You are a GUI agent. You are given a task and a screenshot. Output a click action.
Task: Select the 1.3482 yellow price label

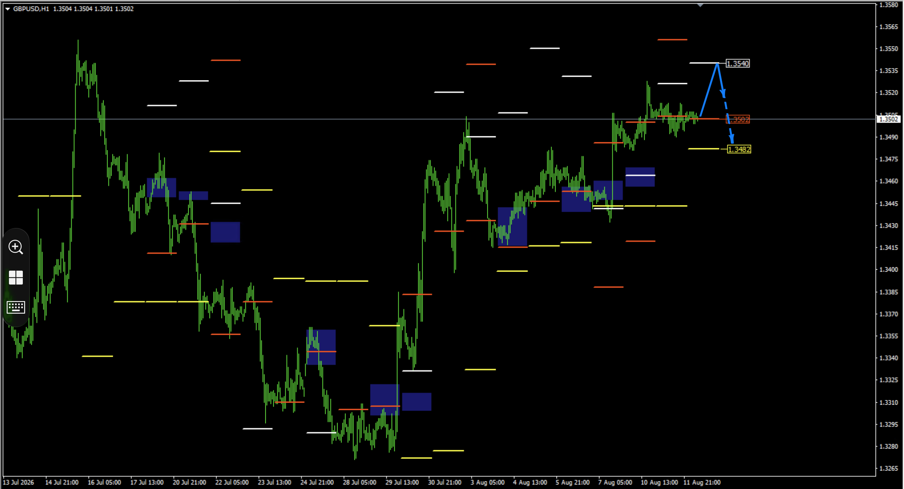pos(739,150)
